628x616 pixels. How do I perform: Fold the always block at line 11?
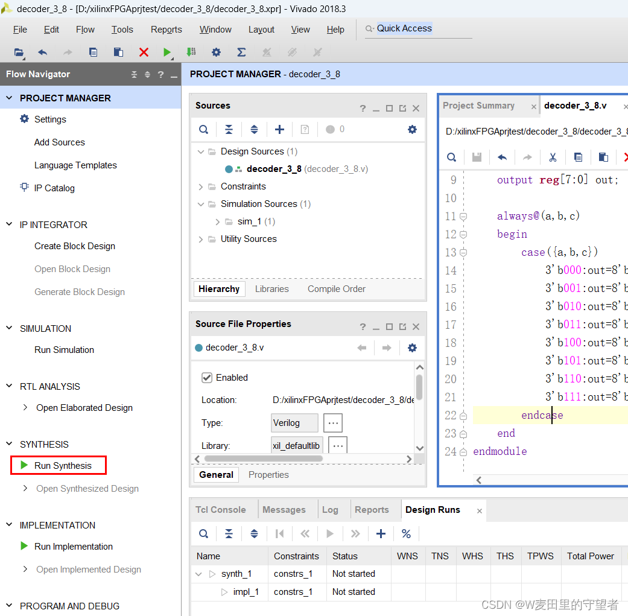point(463,216)
